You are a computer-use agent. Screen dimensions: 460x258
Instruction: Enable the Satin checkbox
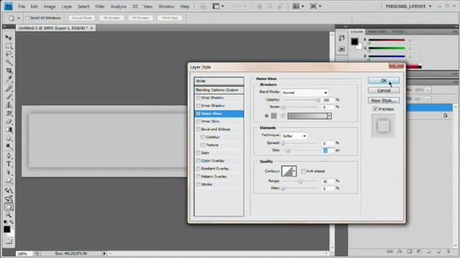click(x=198, y=153)
